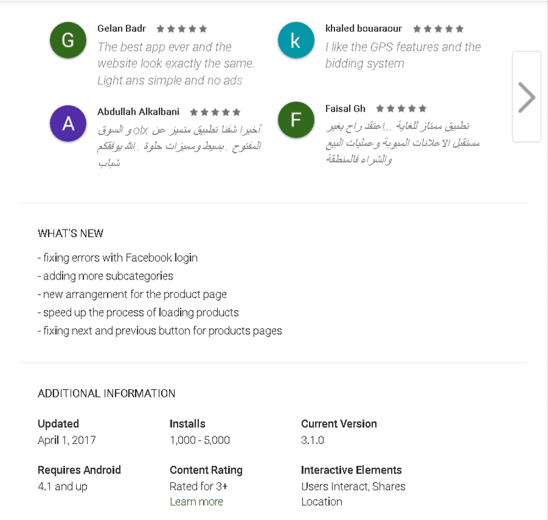The height and width of the screenshot is (520, 548).
Task: Select the GPS features review text
Action: point(403,55)
